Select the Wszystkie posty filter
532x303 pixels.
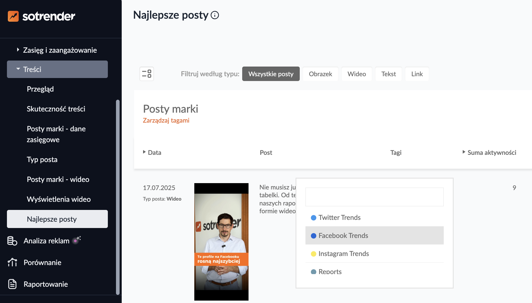click(271, 74)
